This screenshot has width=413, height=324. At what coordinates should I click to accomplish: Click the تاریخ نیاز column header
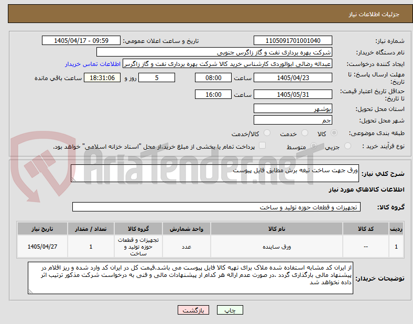tap(42, 229)
